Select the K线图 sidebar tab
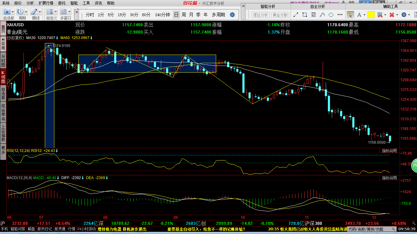 (x=3, y=77)
